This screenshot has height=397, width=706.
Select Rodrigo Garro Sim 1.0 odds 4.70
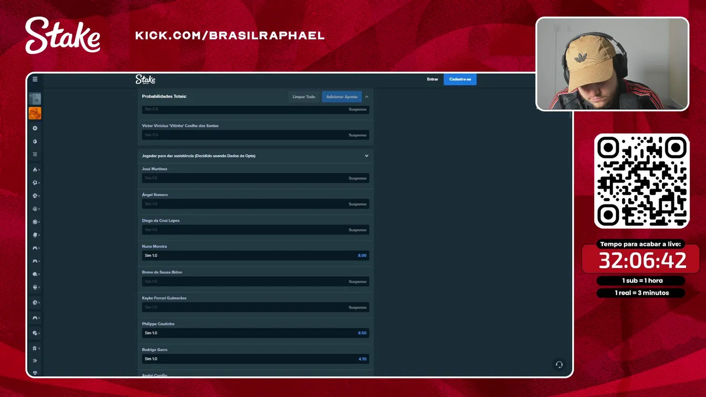255,359
